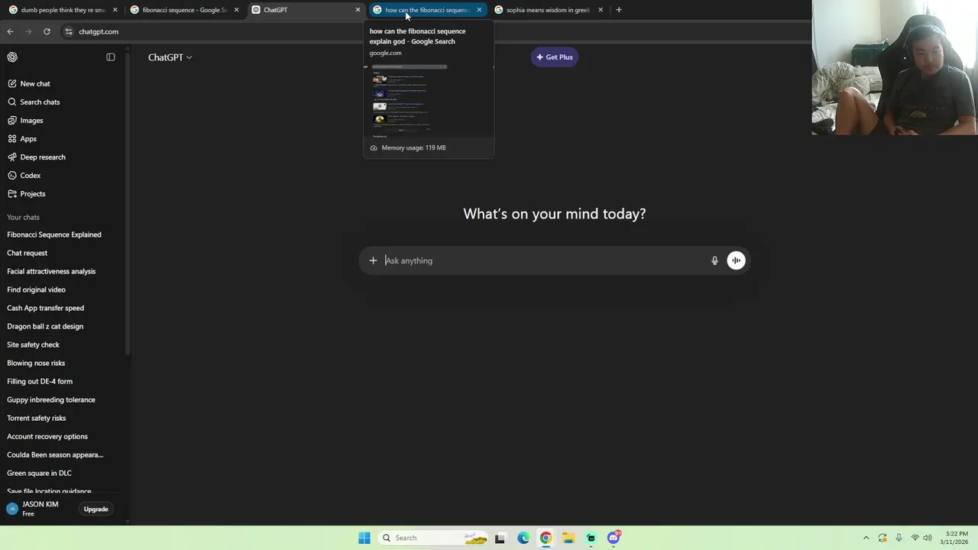Click the browser back arrow

tap(10, 31)
